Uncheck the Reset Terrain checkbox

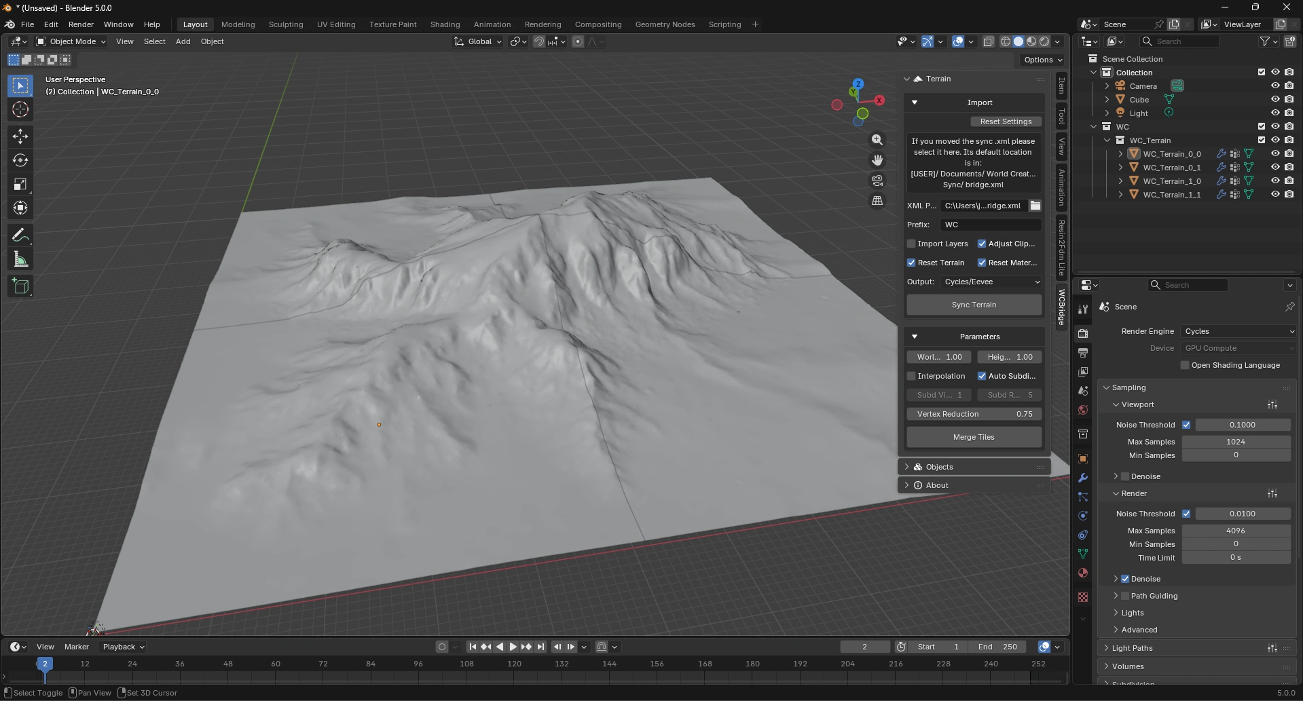coord(912,263)
